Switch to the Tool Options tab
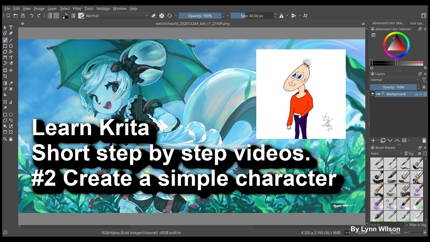Screen dimensions: 430x242 tap(417, 23)
